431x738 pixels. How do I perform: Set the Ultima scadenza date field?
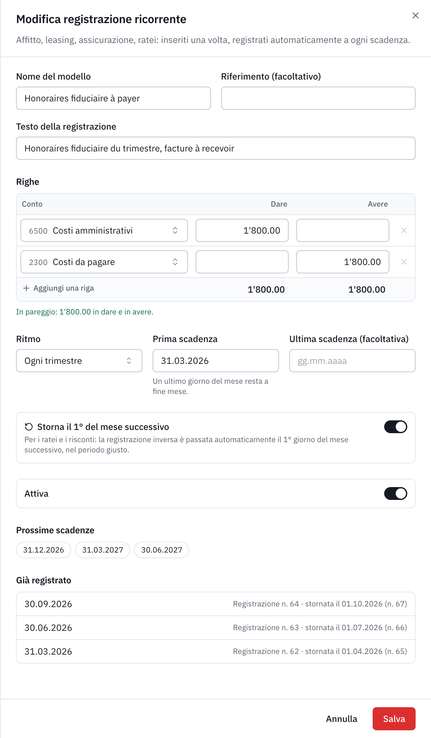(x=352, y=361)
